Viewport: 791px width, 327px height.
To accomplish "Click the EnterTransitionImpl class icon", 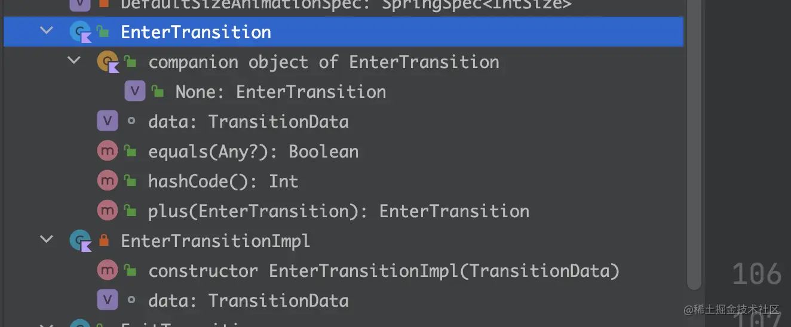I will pos(79,241).
